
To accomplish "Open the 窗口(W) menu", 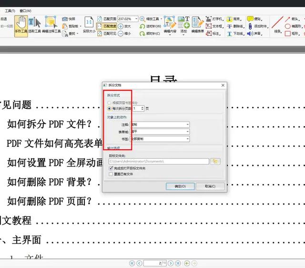I will click(x=25, y=11).
